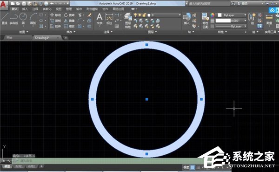Open the Insert (插入) ribbon tab
The height and width of the screenshot is (172, 279).
click(x=25, y=9)
